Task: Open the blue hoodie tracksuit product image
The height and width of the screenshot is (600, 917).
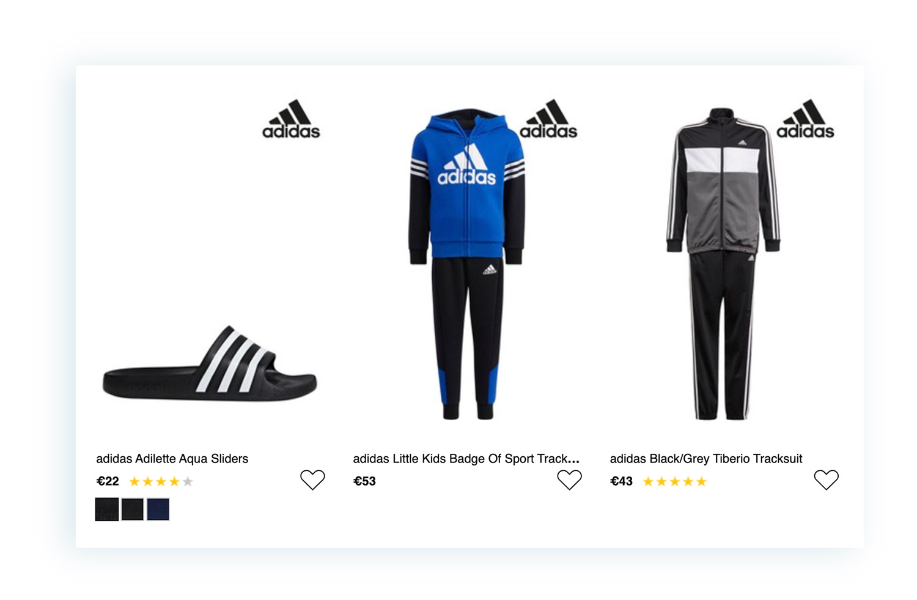Action: point(466,264)
